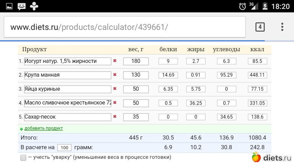
Task: Delete the Крупа манная row
Action: (x=115, y=75)
